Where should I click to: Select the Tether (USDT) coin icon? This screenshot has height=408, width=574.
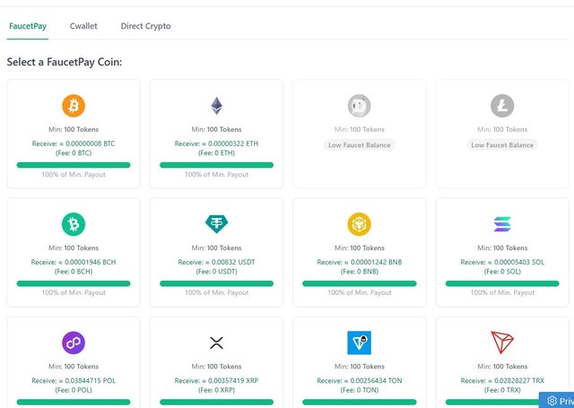coord(216,224)
